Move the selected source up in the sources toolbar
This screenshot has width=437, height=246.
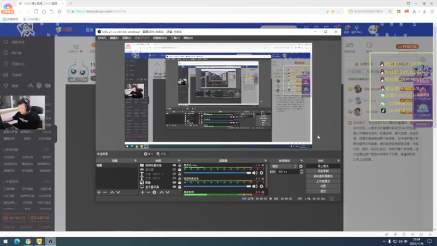coord(161,192)
